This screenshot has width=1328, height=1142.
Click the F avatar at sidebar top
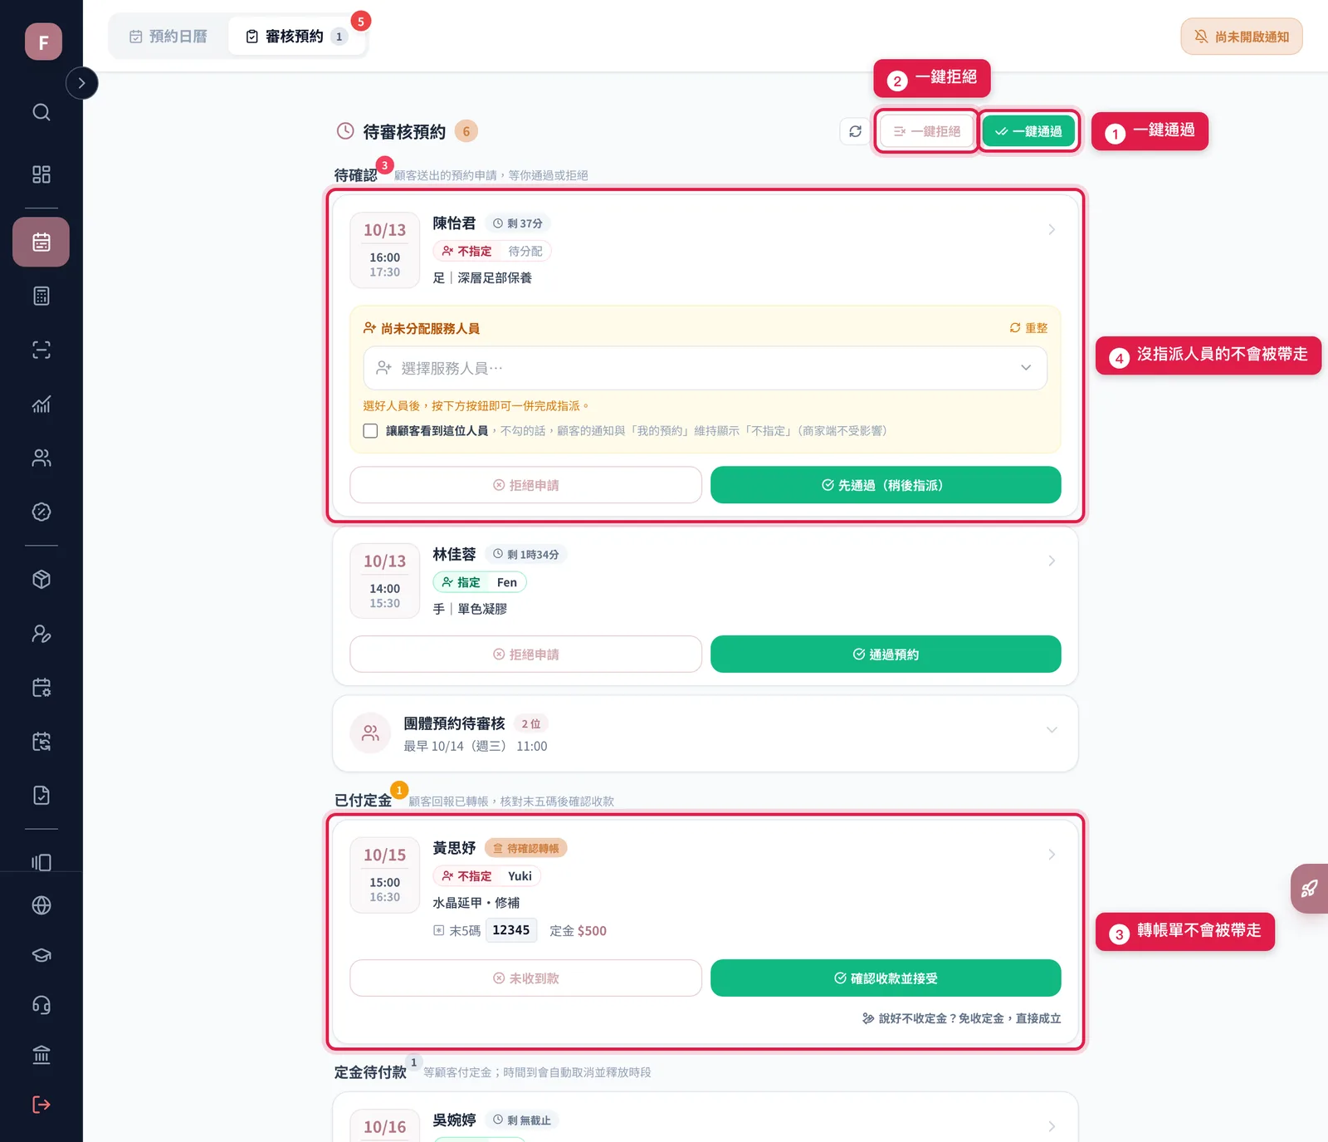43,42
